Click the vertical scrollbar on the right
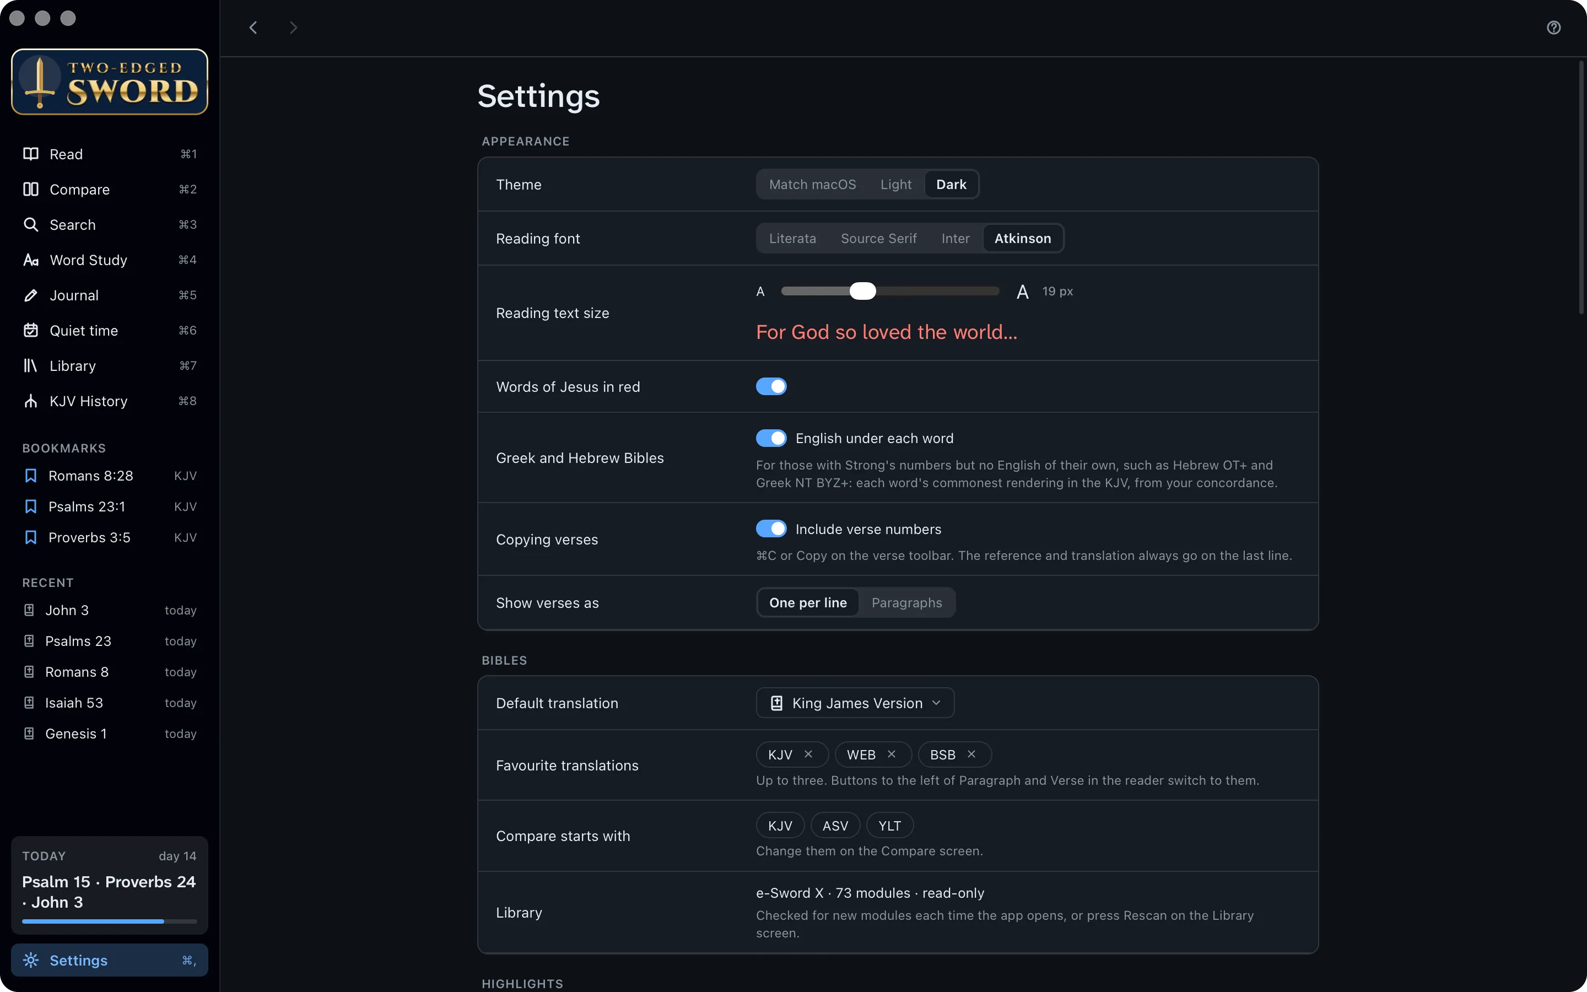 1581,187
